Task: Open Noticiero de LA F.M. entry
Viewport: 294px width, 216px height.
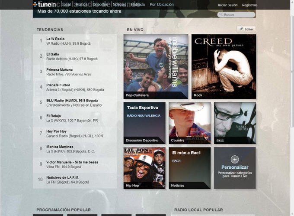Action: click(x=75, y=180)
